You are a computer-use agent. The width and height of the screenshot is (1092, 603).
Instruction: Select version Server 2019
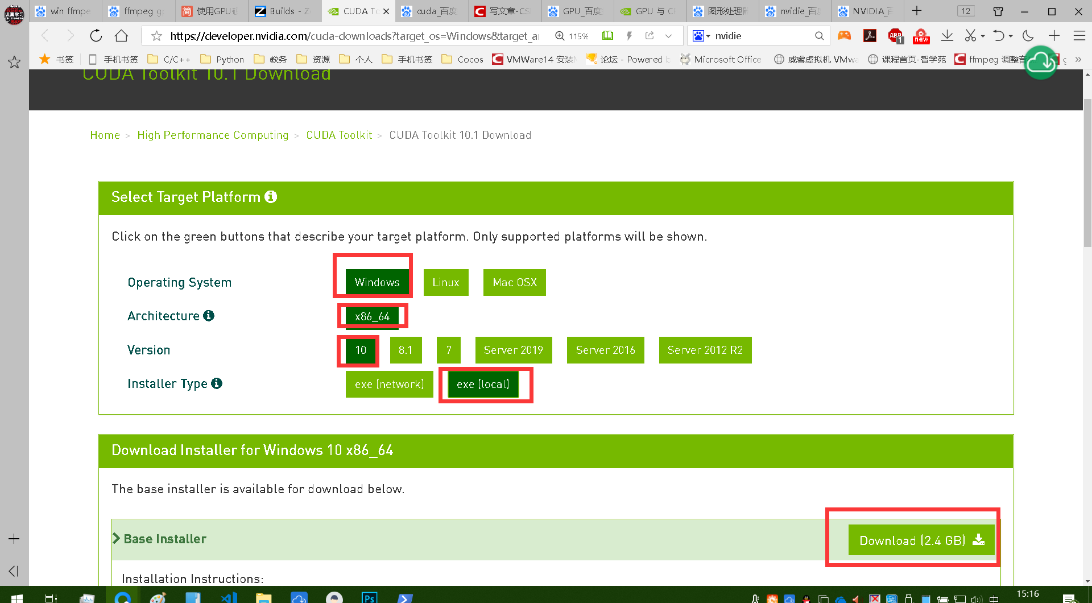(x=513, y=350)
